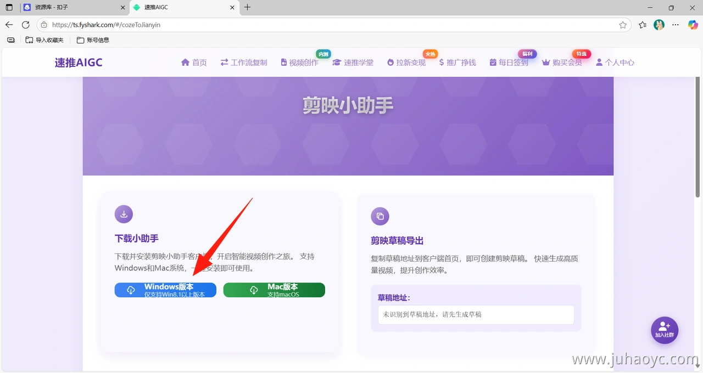Click the purple copy circle icon
The image size is (703, 373).
click(380, 216)
